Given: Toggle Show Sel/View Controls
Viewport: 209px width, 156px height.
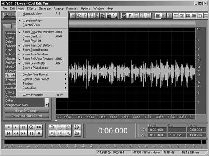Looking at the screenshot, I should coord(42,59).
